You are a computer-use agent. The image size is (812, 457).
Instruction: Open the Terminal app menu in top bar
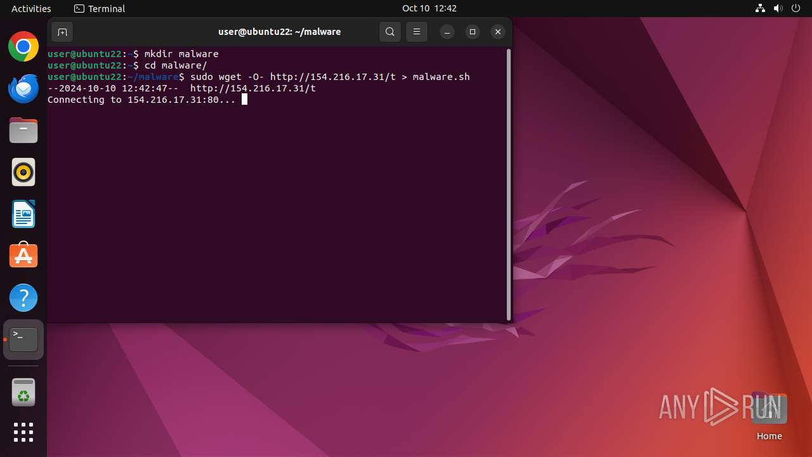coord(100,8)
